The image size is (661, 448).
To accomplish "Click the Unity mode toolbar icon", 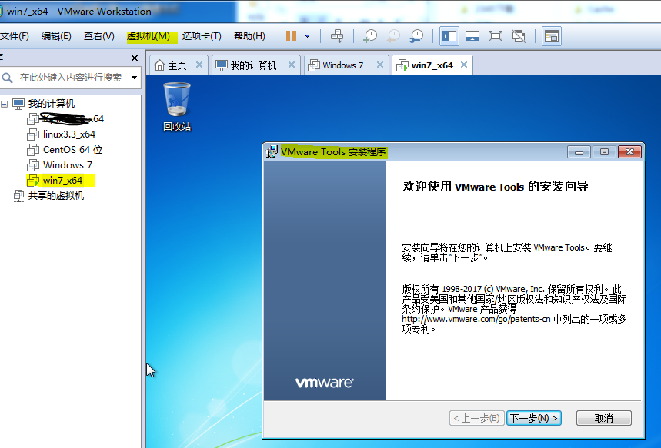I will coord(519,36).
